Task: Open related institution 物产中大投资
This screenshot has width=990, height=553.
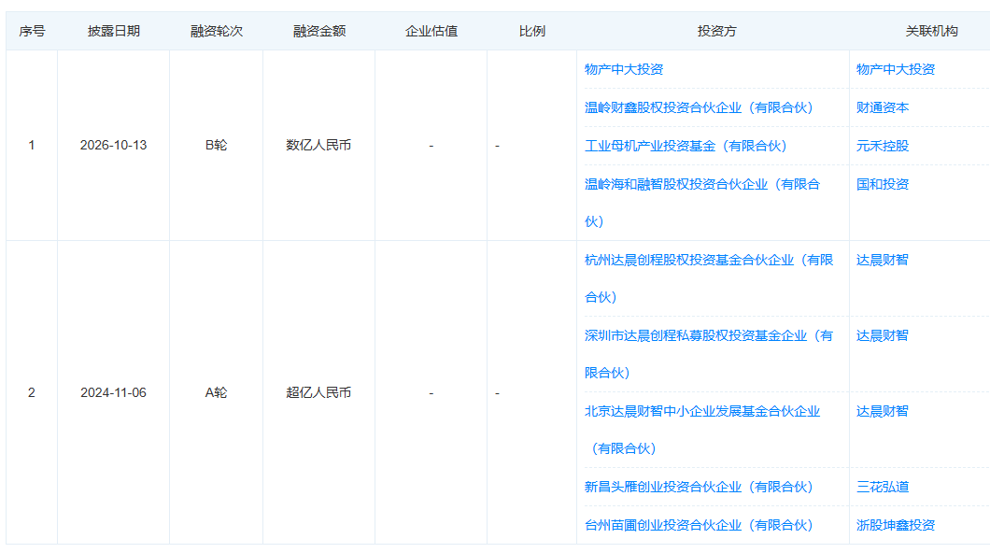Action: coord(896,69)
